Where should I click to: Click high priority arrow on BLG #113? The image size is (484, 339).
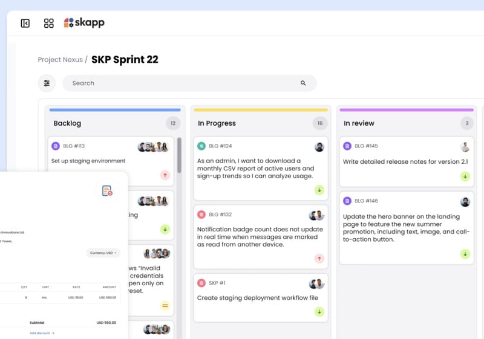[x=165, y=175]
